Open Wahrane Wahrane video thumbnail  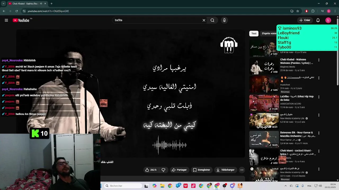264,66
